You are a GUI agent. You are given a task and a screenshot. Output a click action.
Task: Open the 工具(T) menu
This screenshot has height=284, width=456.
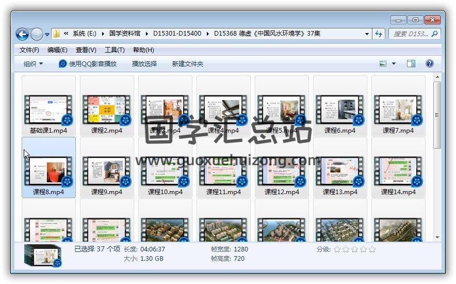(x=115, y=50)
